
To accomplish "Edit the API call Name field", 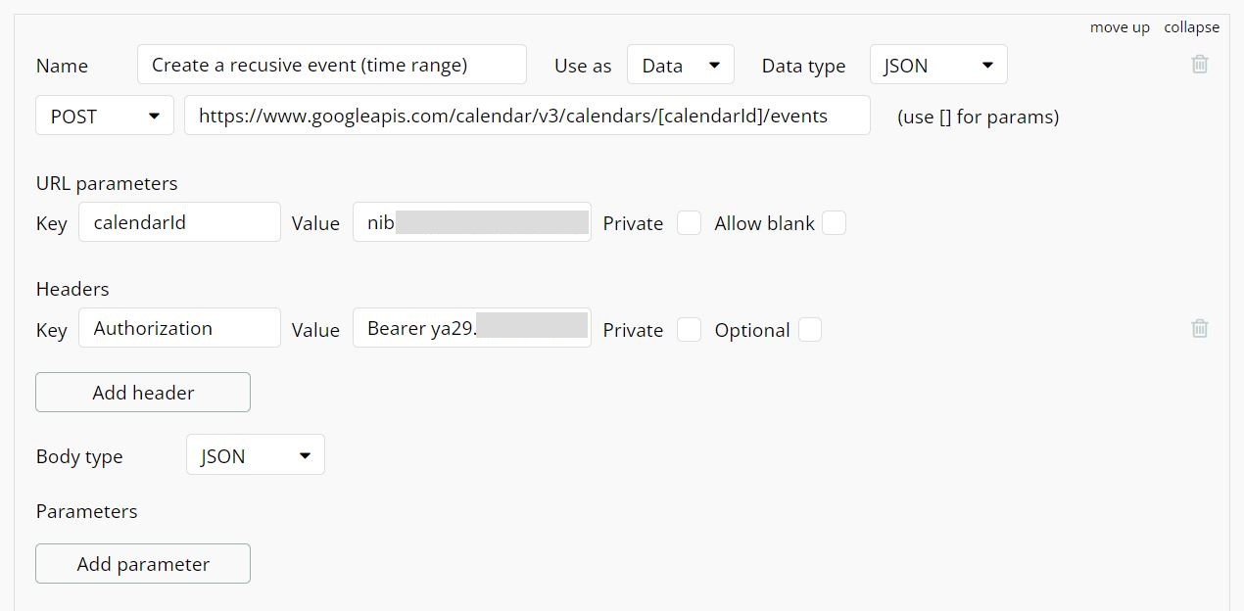I will 331,66.
